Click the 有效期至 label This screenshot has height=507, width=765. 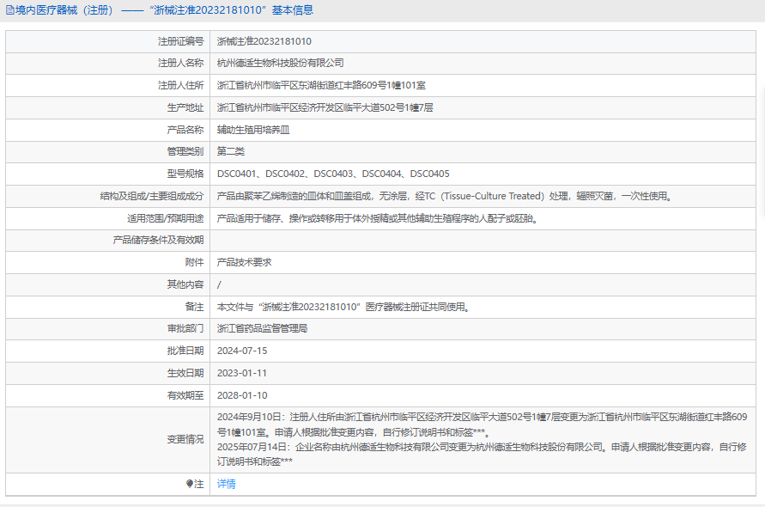coord(185,395)
